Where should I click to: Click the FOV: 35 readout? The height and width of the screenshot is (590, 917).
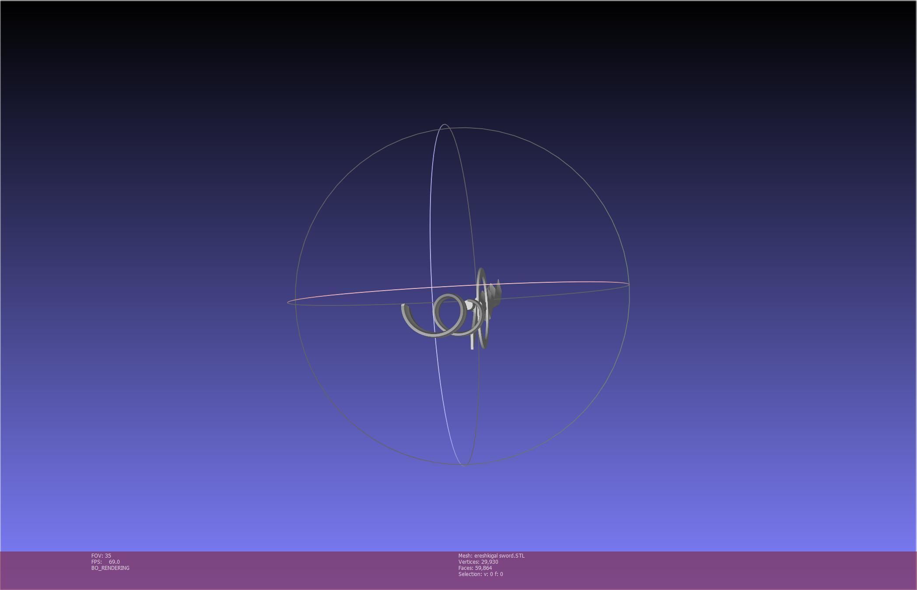(x=101, y=555)
